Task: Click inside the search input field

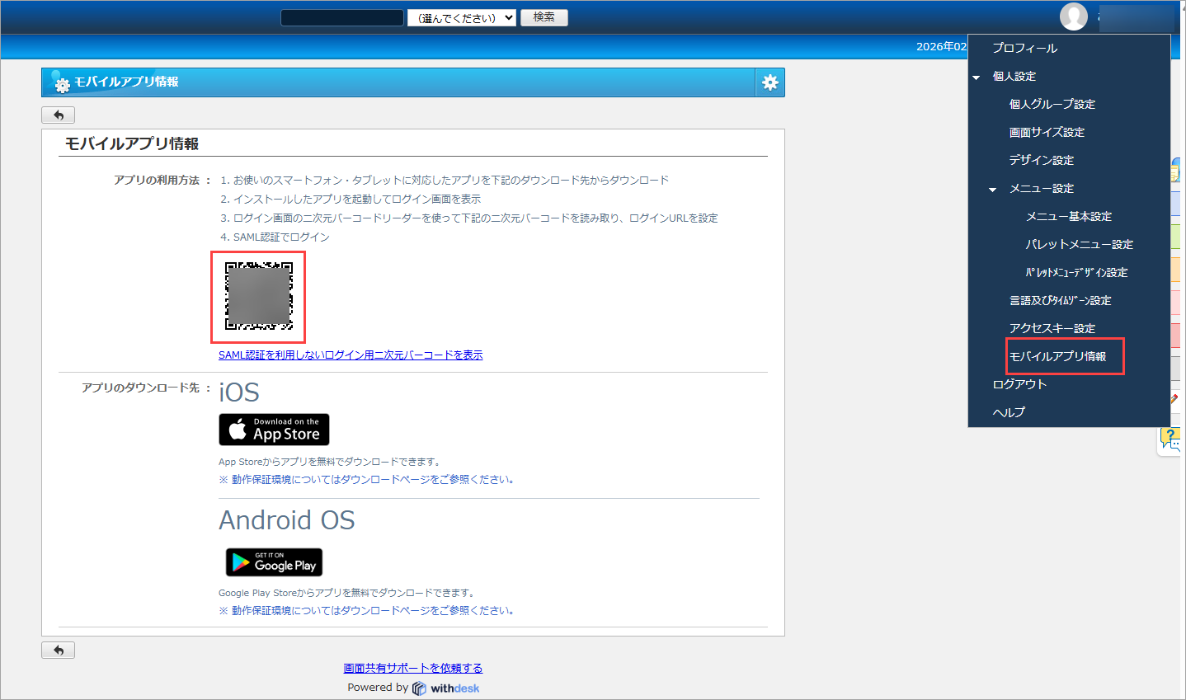Action: pos(341,16)
